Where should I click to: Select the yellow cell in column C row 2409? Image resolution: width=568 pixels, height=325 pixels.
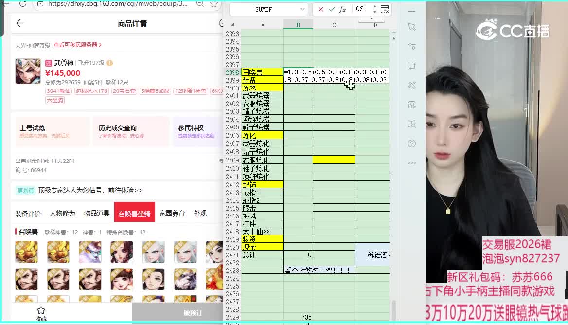coord(334,160)
